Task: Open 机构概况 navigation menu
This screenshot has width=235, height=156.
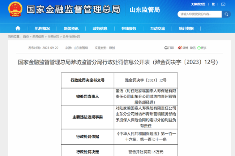Action: (42, 29)
